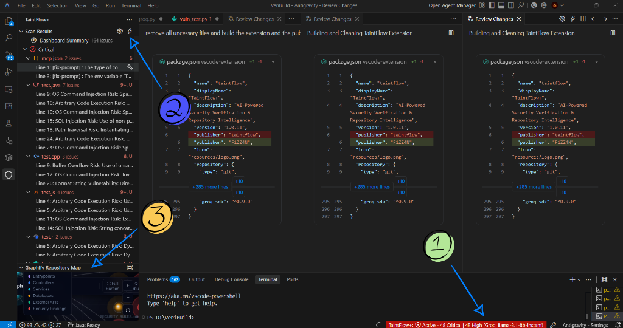Click Open Agent Manager
This screenshot has height=328, width=623.
pyautogui.click(x=452, y=5)
